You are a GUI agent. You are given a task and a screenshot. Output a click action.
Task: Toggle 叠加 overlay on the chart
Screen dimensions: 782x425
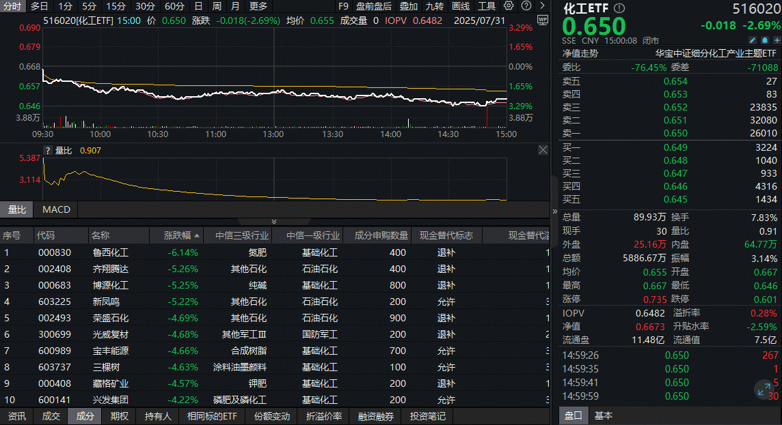[409, 6]
